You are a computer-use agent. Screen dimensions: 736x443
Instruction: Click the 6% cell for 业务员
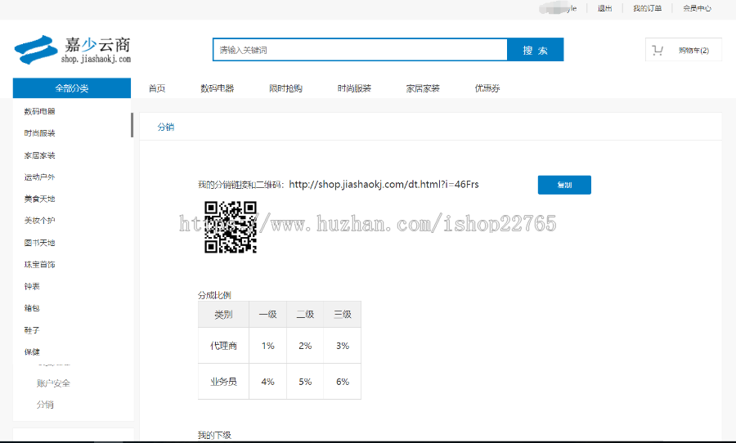point(343,382)
